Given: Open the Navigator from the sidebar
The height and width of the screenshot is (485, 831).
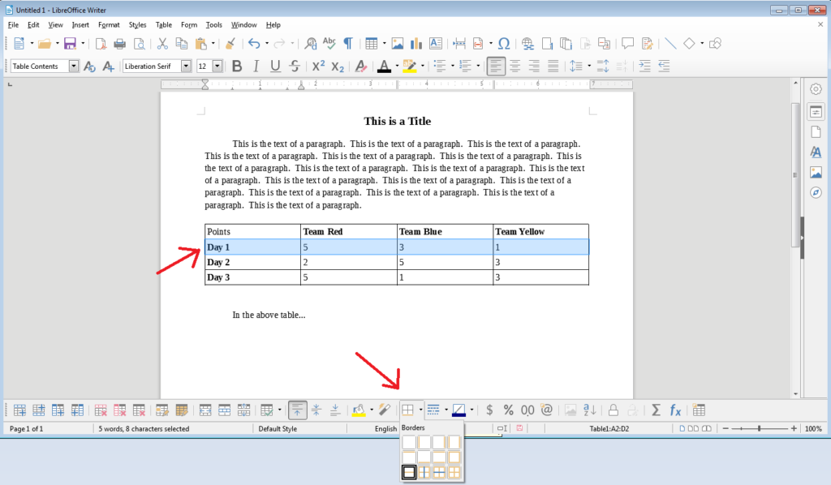Looking at the screenshot, I should 816,193.
